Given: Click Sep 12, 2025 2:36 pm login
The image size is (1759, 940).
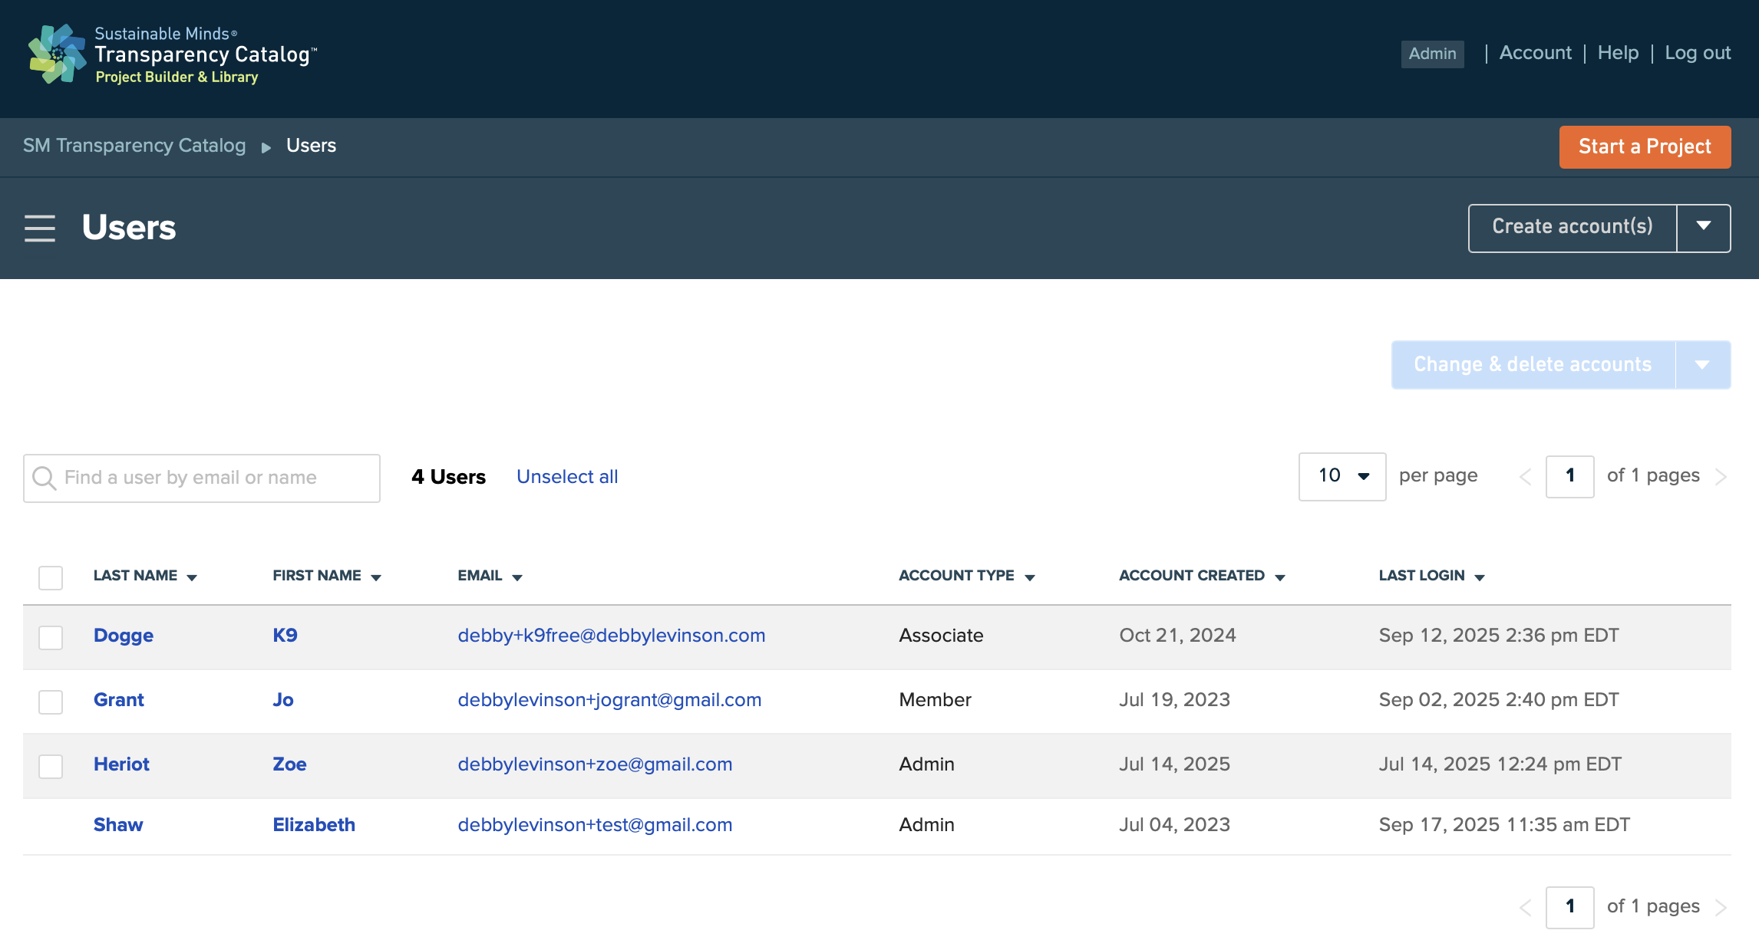Looking at the screenshot, I should (x=1499, y=636).
